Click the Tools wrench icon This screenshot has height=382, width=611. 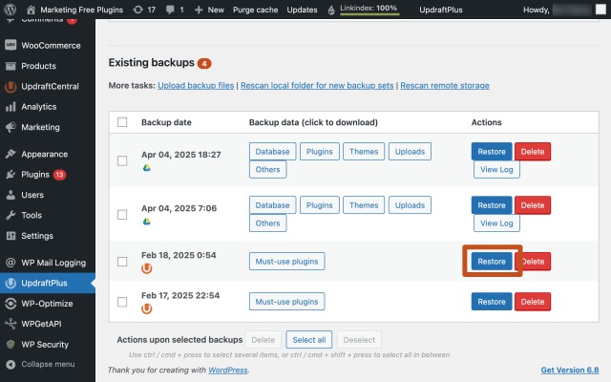tap(11, 215)
